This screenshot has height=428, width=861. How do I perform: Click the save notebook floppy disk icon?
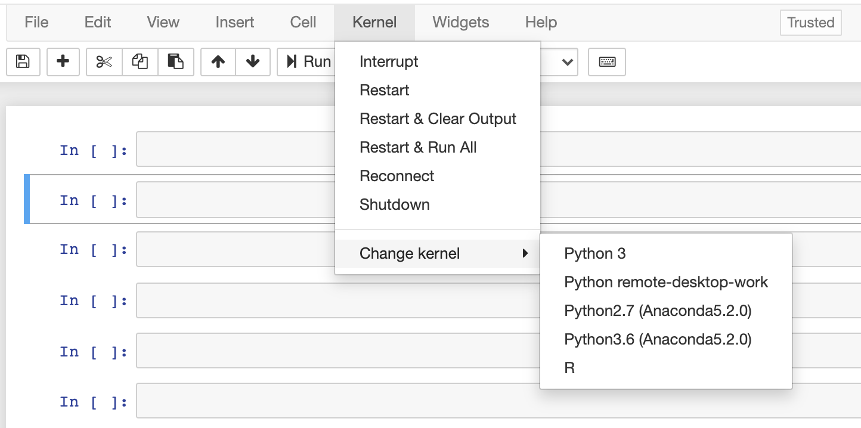(x=23, y=62)
